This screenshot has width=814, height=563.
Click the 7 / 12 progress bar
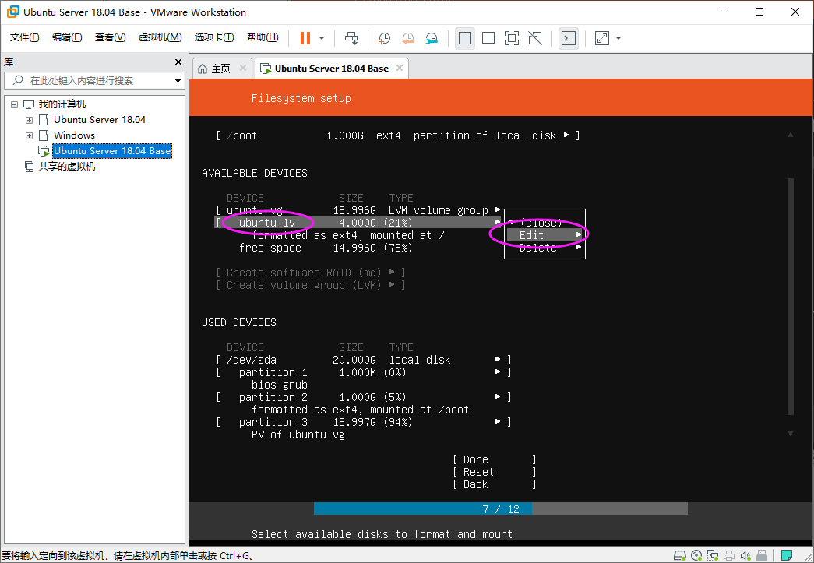pyautogui.click(x=500, y=509)
